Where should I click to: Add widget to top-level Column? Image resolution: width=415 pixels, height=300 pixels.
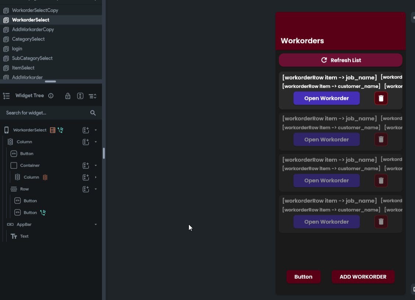[x=86, y=142]
